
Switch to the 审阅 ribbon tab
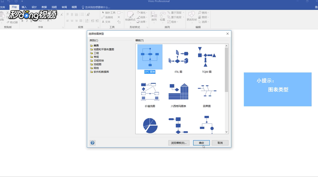(x=64, y=7)
